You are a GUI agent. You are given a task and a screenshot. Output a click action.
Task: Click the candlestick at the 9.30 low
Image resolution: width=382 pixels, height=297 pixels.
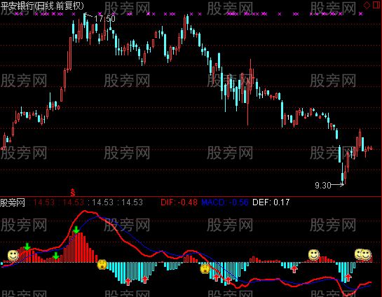pos(343,173)
